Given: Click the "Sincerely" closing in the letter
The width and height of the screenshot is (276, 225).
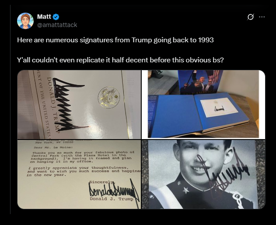Looking at the screenshot, I should [x=101, y=182].
